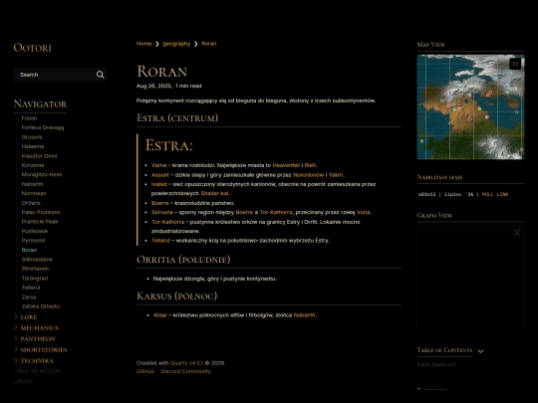Open Nomnean in the navigator

(x=34, y=193)
